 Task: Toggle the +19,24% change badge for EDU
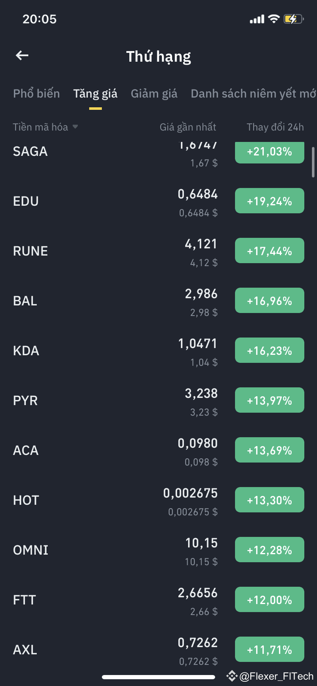pos(270,201)
